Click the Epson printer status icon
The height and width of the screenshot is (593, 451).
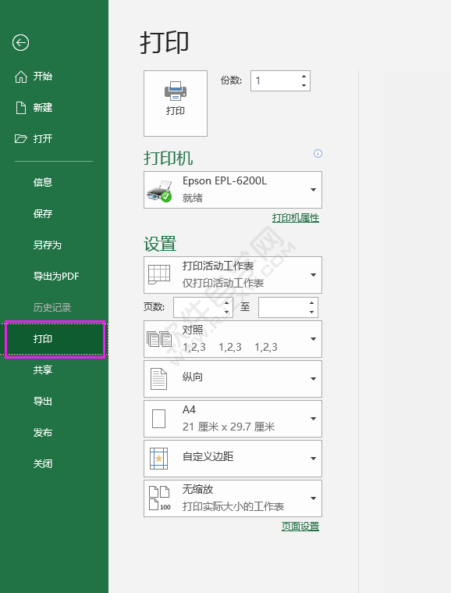point(159,191)
